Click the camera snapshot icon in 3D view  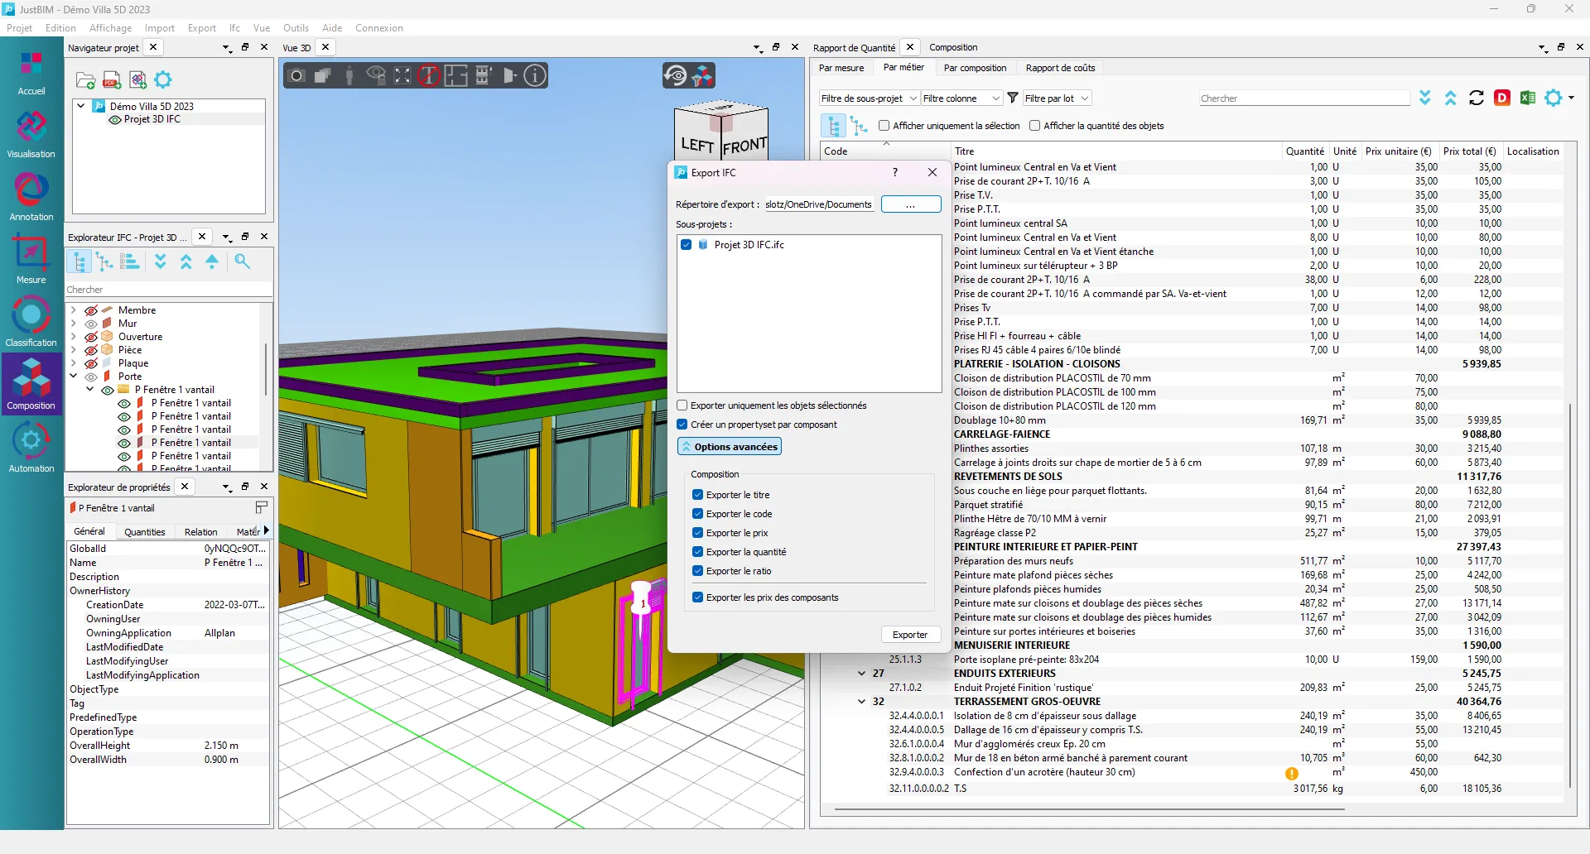(297, 76)
